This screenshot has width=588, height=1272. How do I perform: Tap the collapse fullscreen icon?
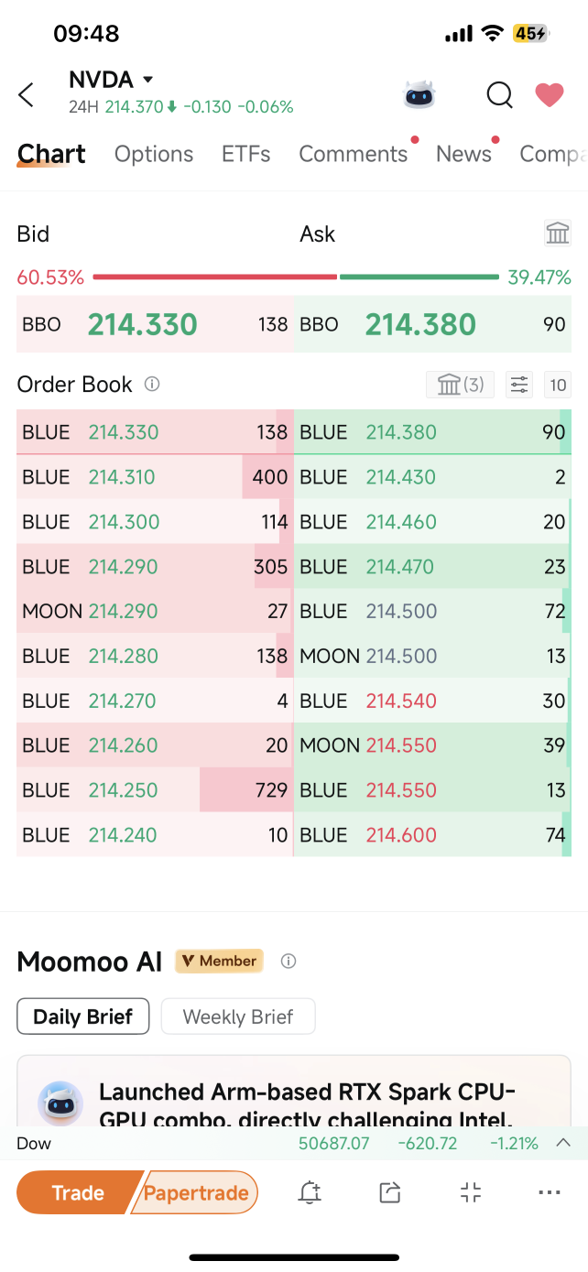click(471, 1192)
